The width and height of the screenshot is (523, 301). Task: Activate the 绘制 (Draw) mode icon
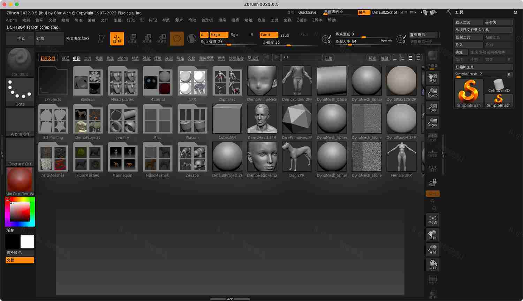[x=117, y=38]
